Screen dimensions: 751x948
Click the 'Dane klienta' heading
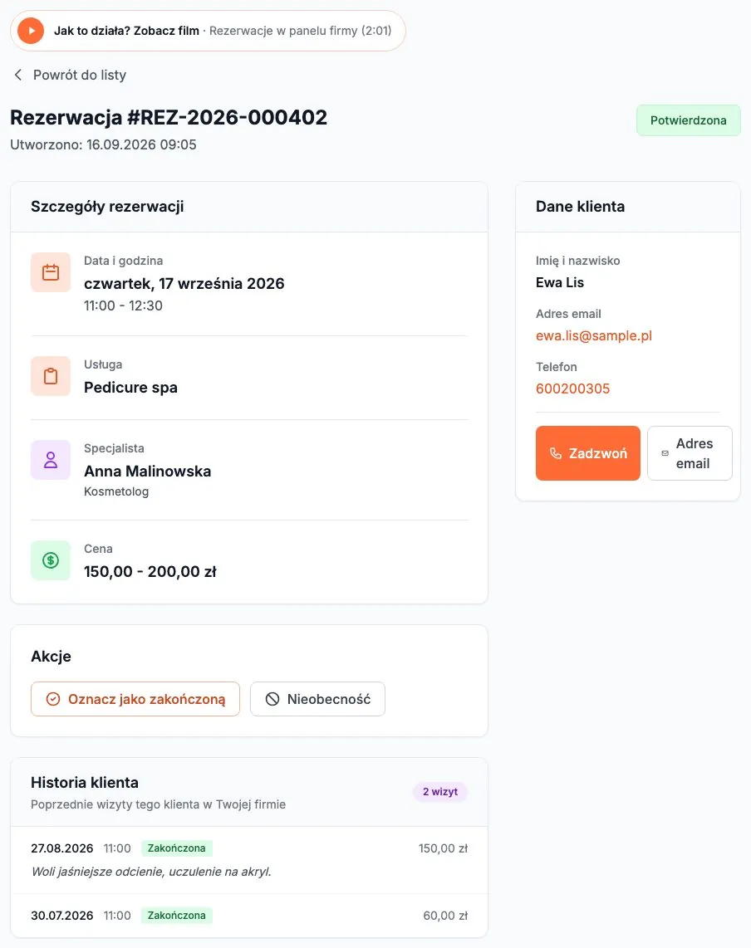(x=581, y=206)
